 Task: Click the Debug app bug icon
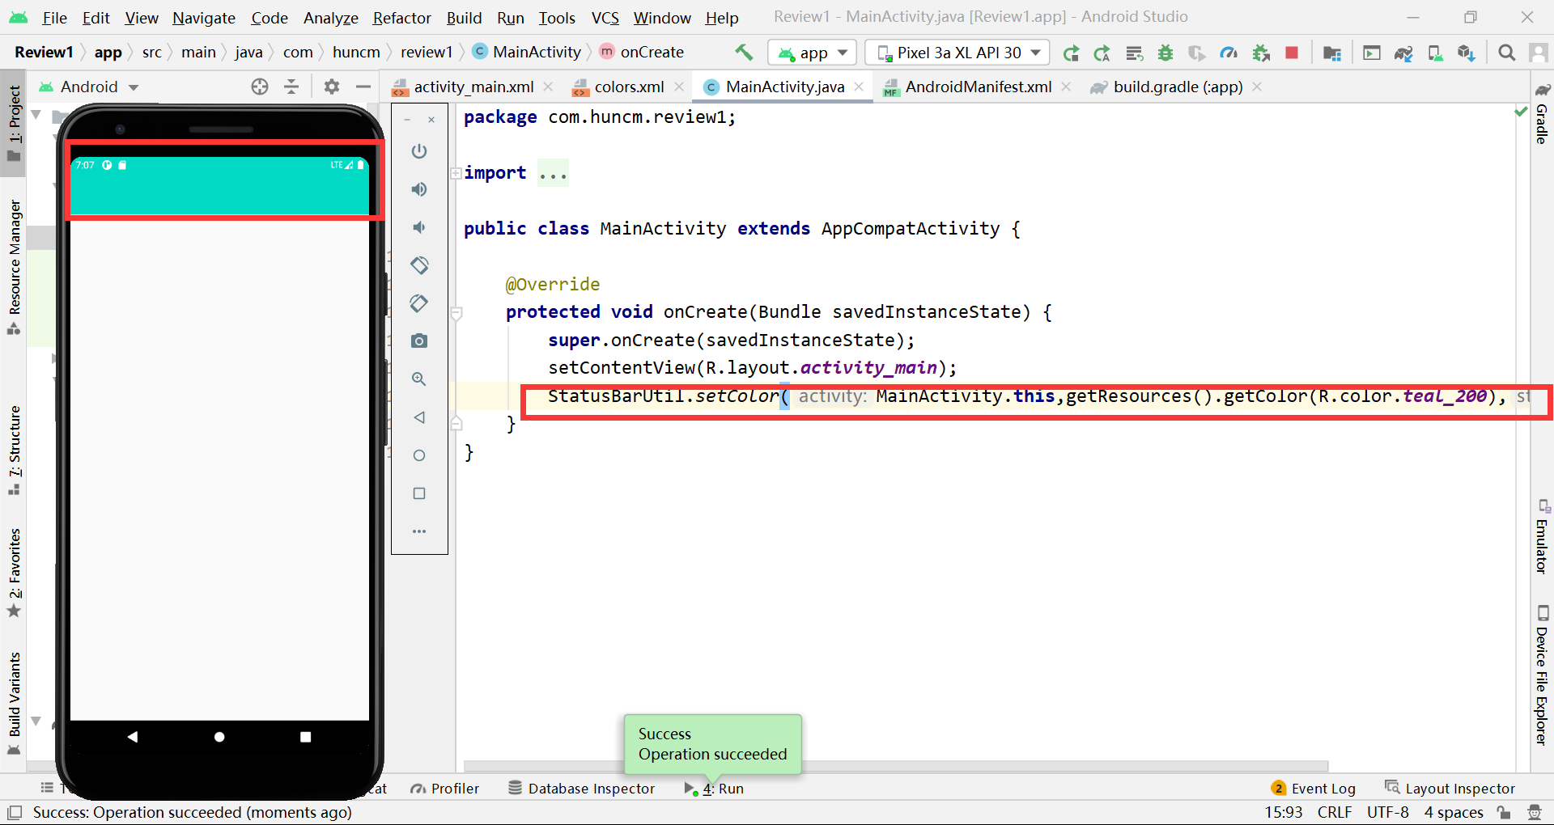1165,53
